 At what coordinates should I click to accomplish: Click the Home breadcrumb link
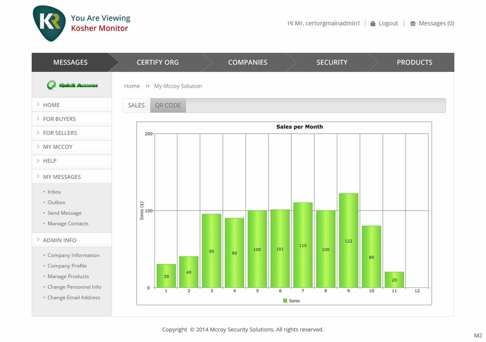click(x=132, y=86)
